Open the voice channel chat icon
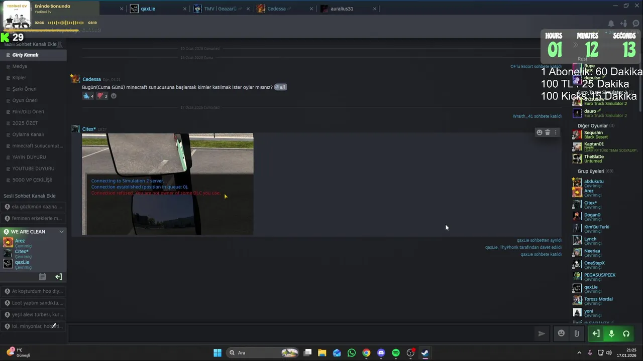 click(x=43, y=277)
